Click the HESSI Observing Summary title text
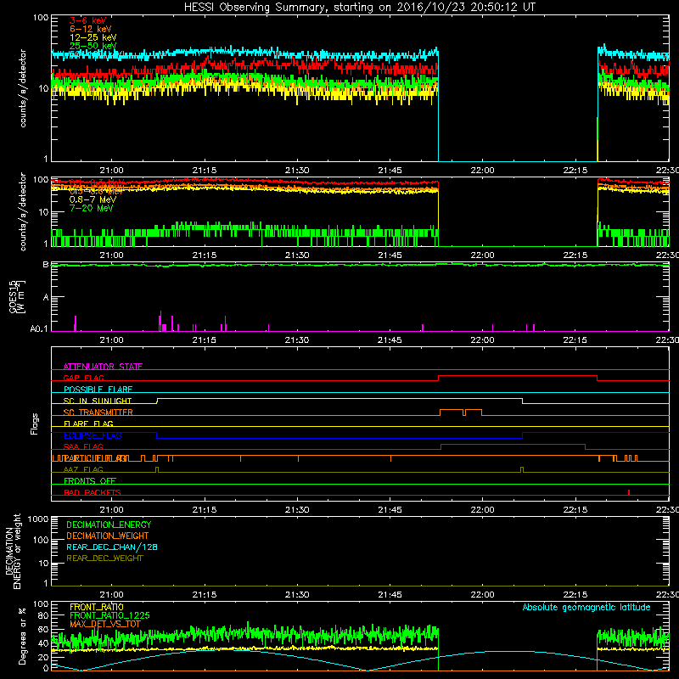Screen dimensions: 679x679 (x=360, y=8)
